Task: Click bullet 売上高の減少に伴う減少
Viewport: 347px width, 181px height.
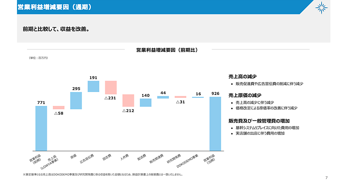Action: tap(255, 103)
